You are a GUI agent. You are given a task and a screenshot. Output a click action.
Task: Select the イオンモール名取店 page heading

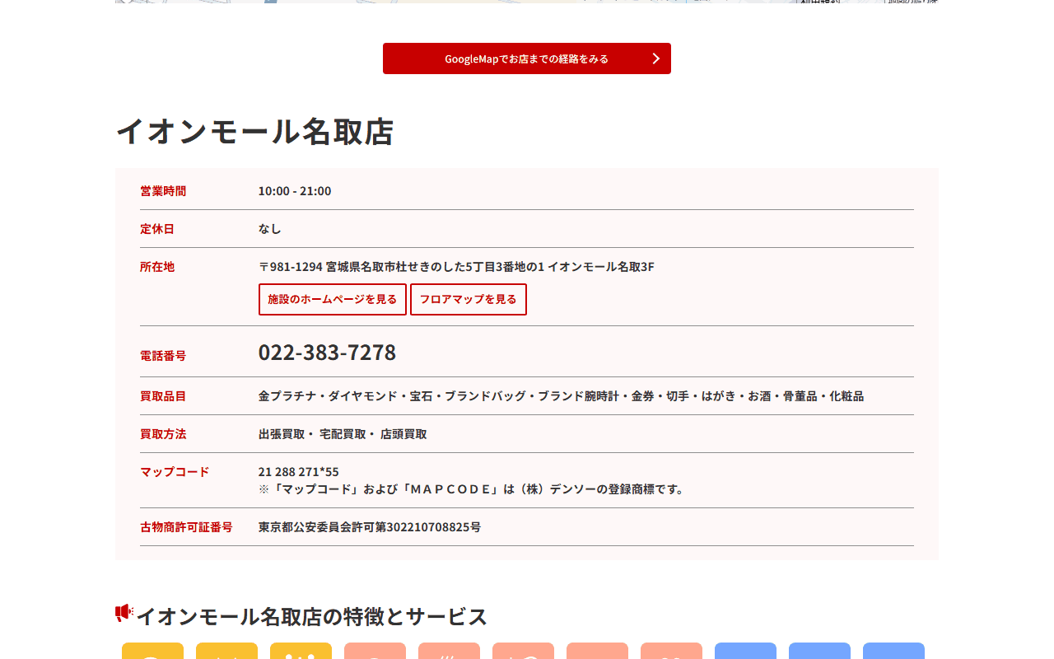click(254, 132)
